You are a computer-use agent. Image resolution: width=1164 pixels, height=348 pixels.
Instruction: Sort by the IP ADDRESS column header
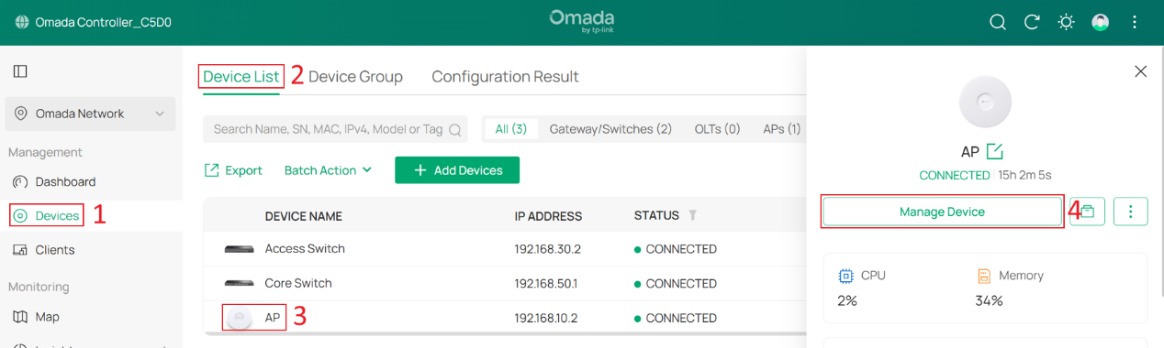tap(548, 216)
